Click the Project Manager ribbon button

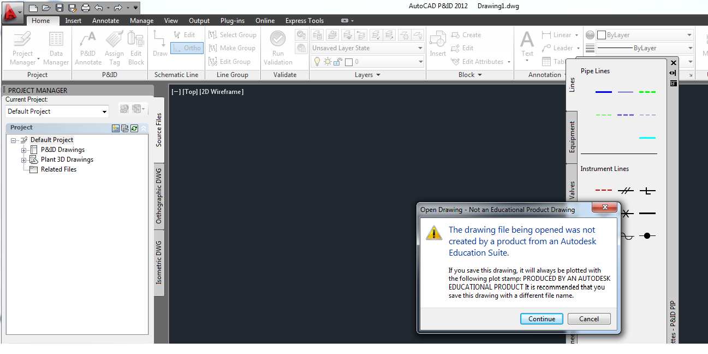click(x=23, y=48)
